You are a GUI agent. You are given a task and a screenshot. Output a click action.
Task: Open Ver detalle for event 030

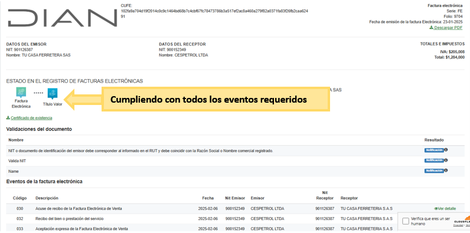coord(445,209)
